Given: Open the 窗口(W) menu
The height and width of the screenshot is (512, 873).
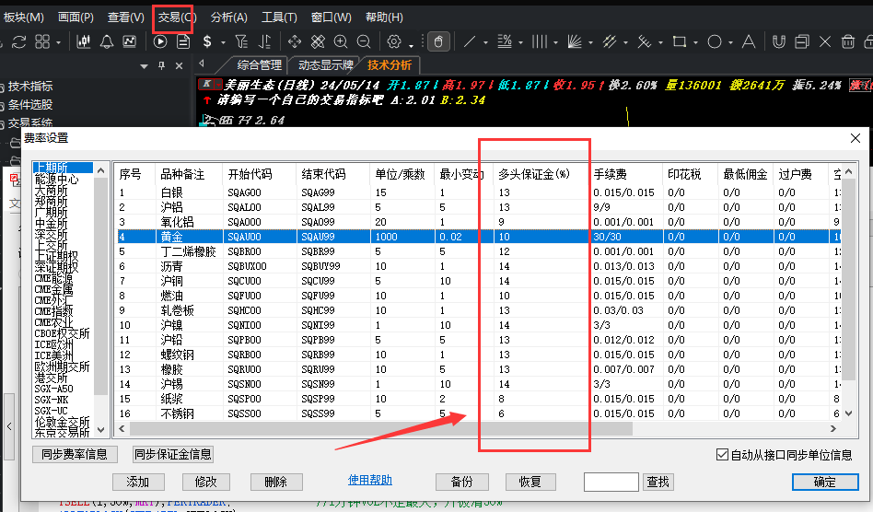Looking at the screenshot, I should tap(332, 17).
